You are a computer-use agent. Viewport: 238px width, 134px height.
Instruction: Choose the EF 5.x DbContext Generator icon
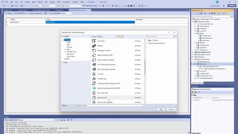point(94,64)
